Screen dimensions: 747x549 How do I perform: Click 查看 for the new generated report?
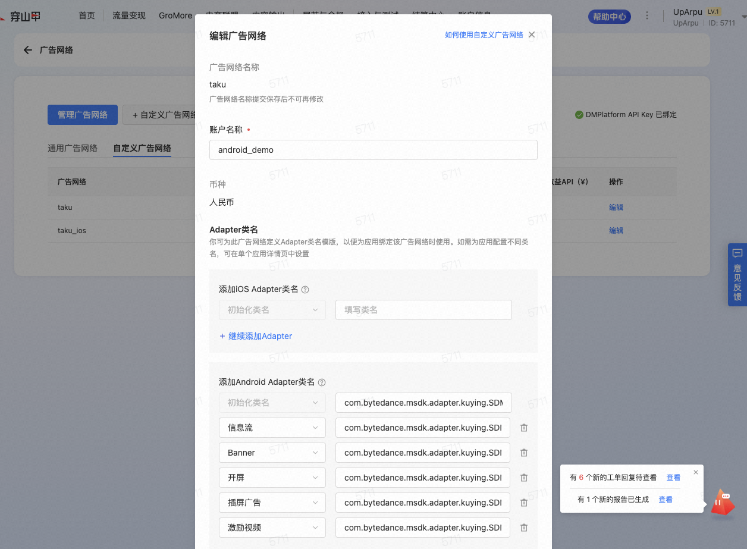click(666, 500)
